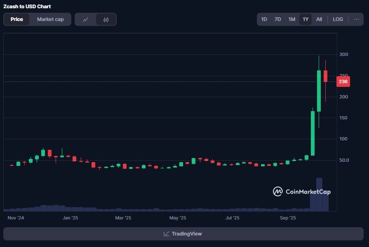Switch to Market cap tab
Screen dimensions: 369x247
coord(50,19)
